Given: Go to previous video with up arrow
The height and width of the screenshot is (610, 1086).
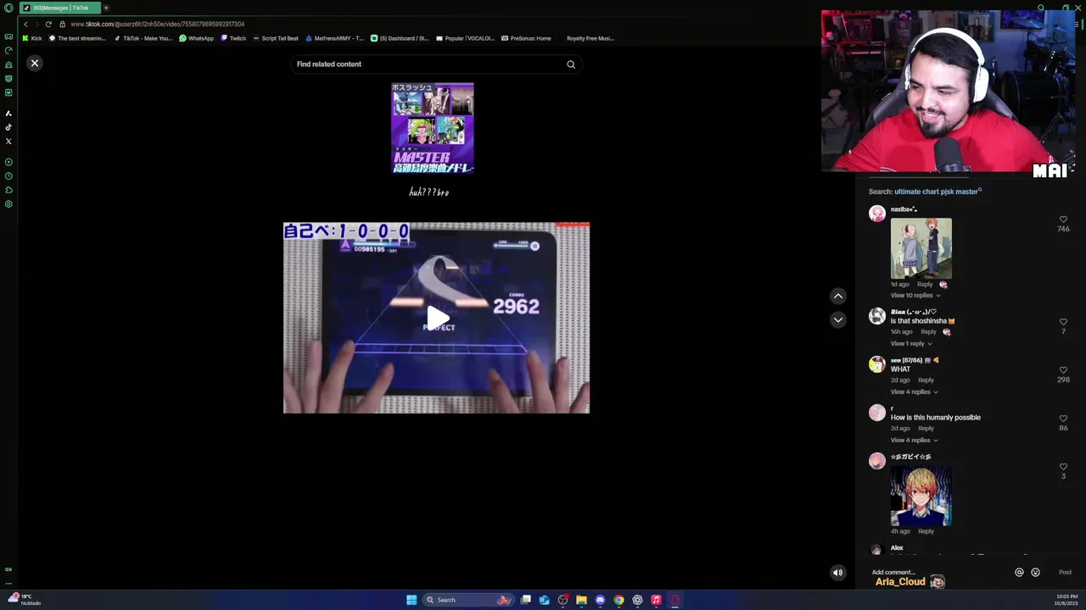Looking at the screenshot, I should click(x=838, y=296).
